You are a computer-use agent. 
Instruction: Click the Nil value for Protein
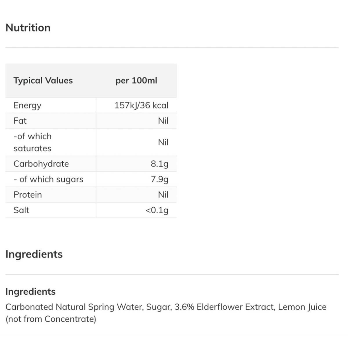tap(163, 195)
